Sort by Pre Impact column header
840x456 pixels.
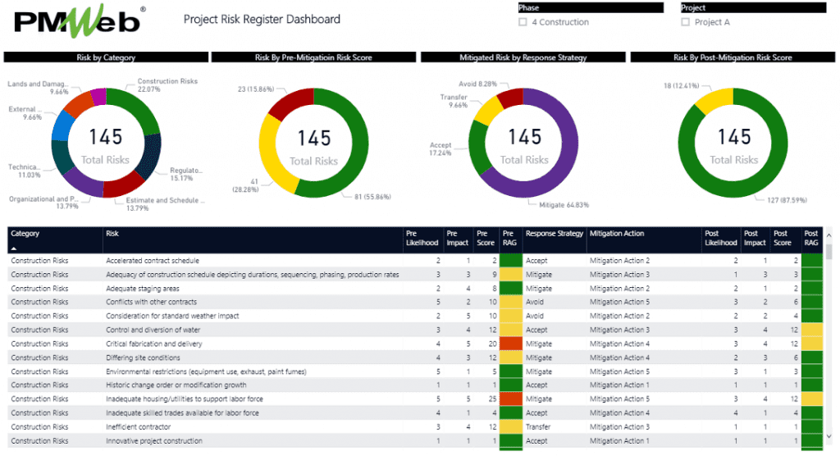[x=458, y=238]
